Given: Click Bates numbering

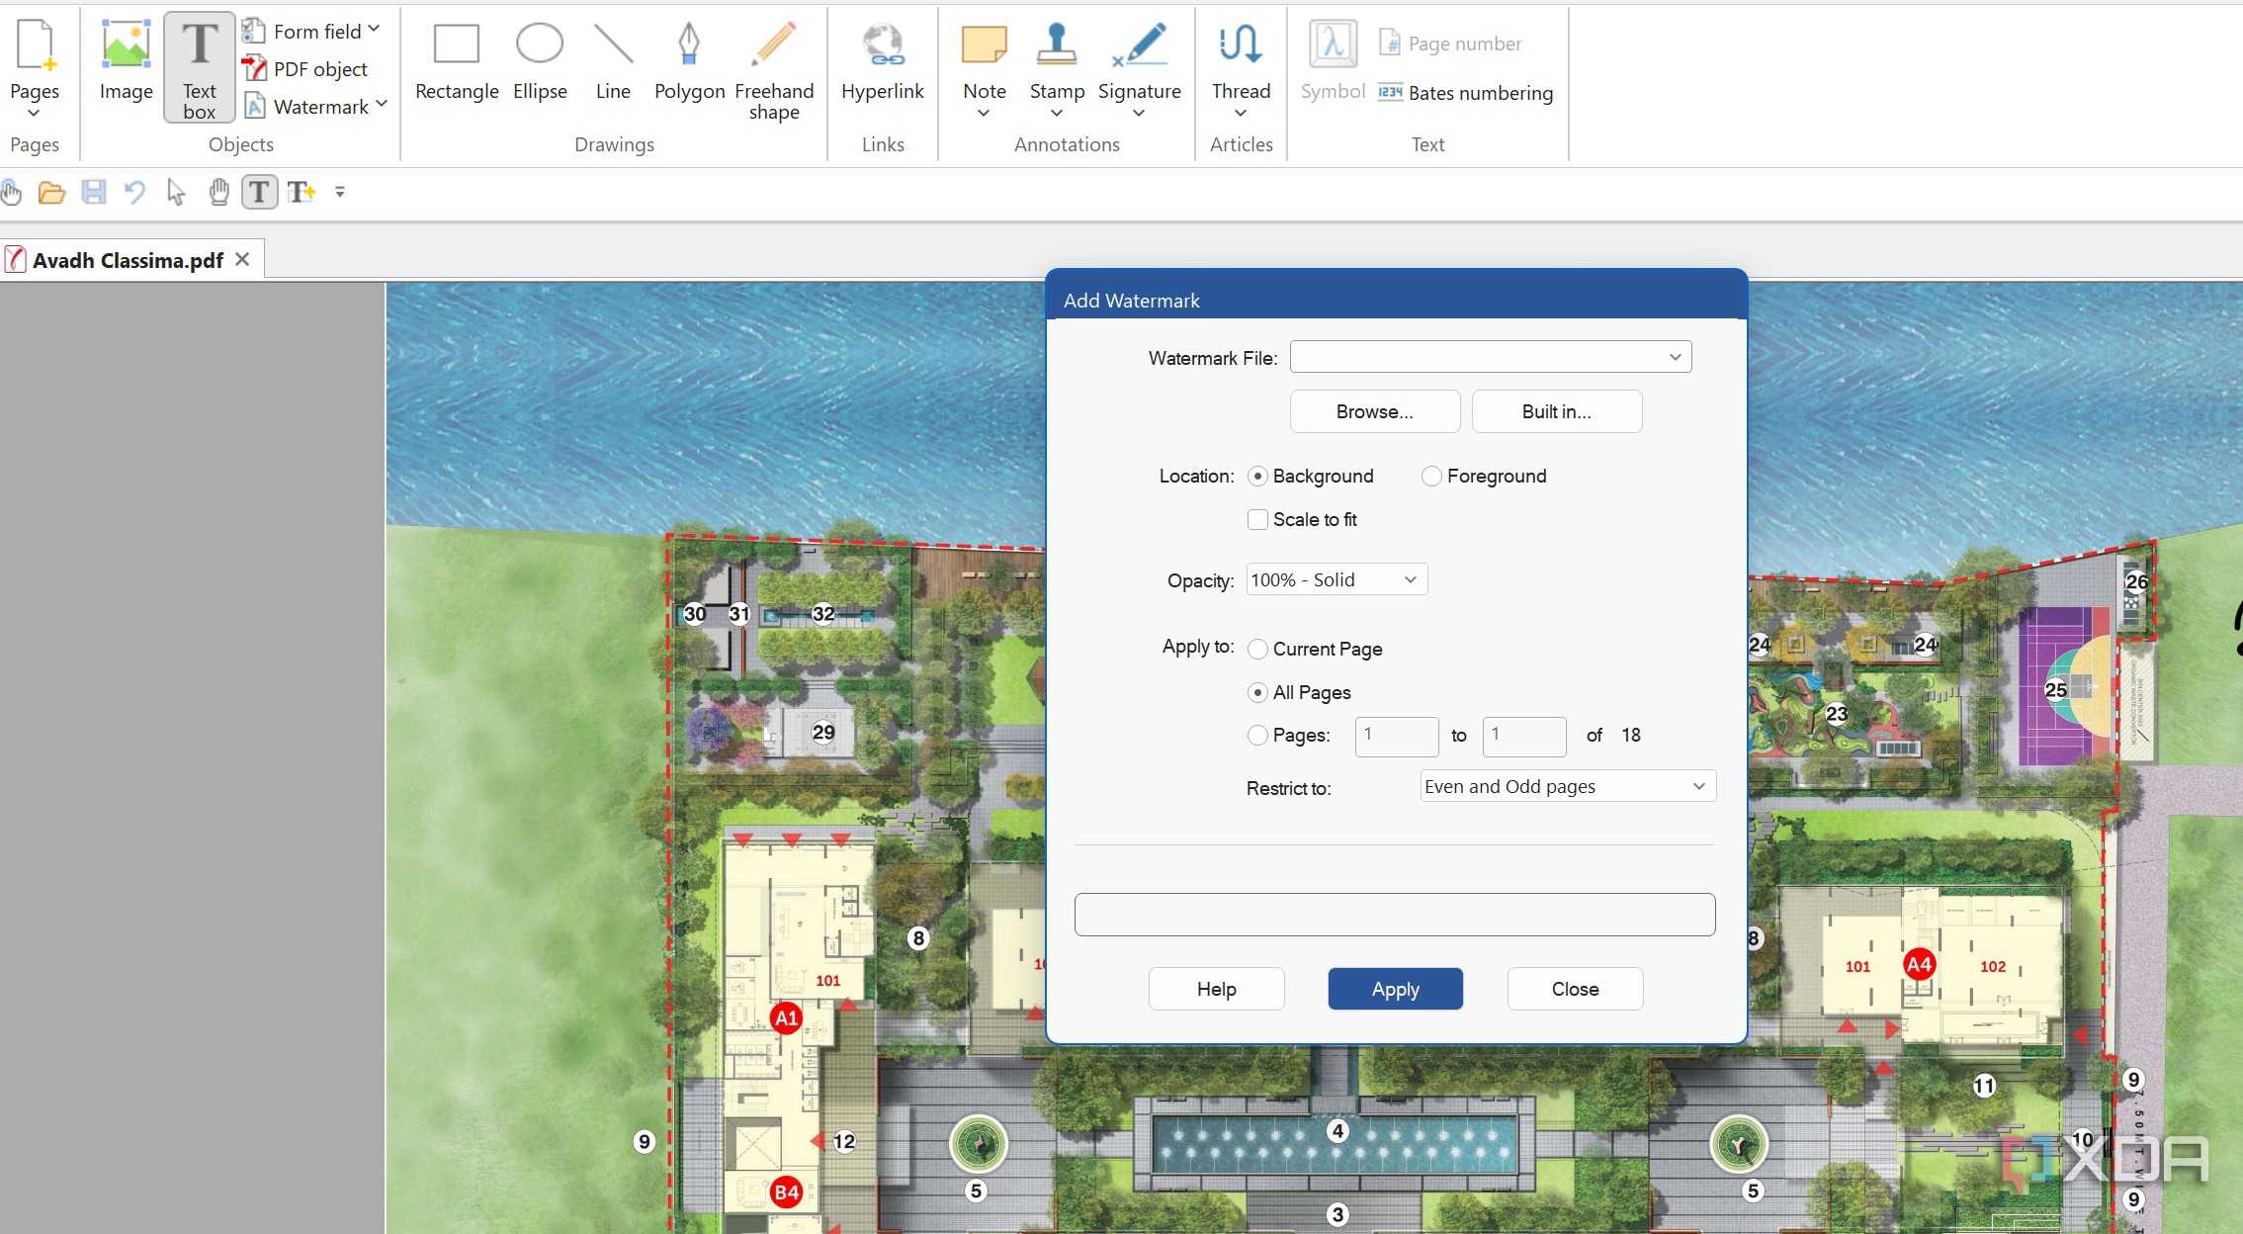Looking at the screenshot, I should point(1466,93).
